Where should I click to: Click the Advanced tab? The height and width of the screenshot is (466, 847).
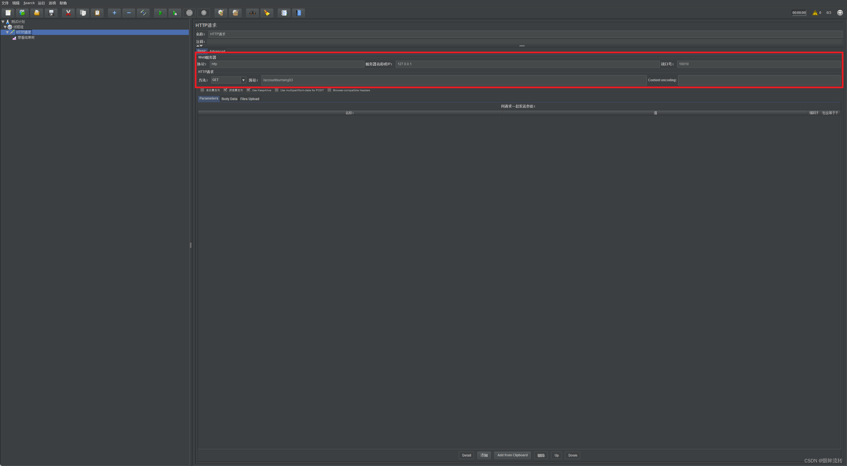click(x=217, y=51)
